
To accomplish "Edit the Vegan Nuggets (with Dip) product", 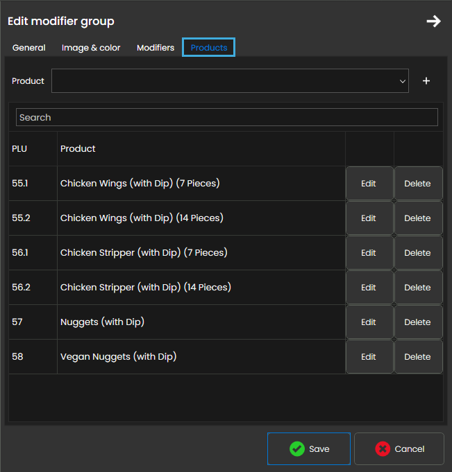I will click(x=369, y=357).
